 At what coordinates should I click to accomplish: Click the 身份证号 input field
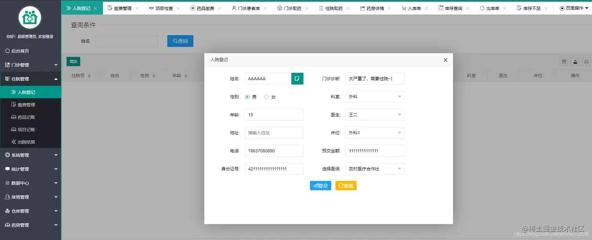(x=274, y=169)
